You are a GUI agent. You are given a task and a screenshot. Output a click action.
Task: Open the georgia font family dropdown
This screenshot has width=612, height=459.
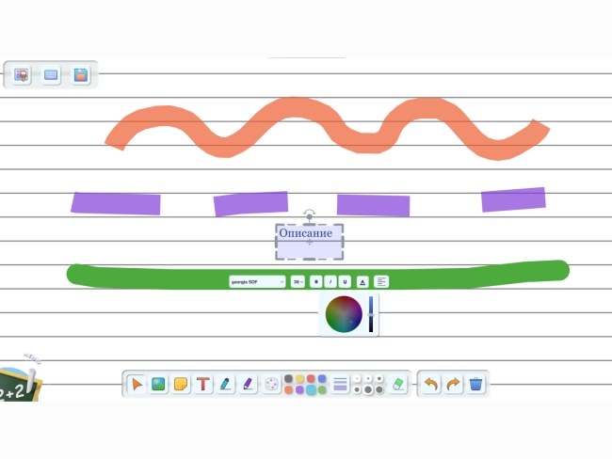pyautogui.click(x=257, y=281)
